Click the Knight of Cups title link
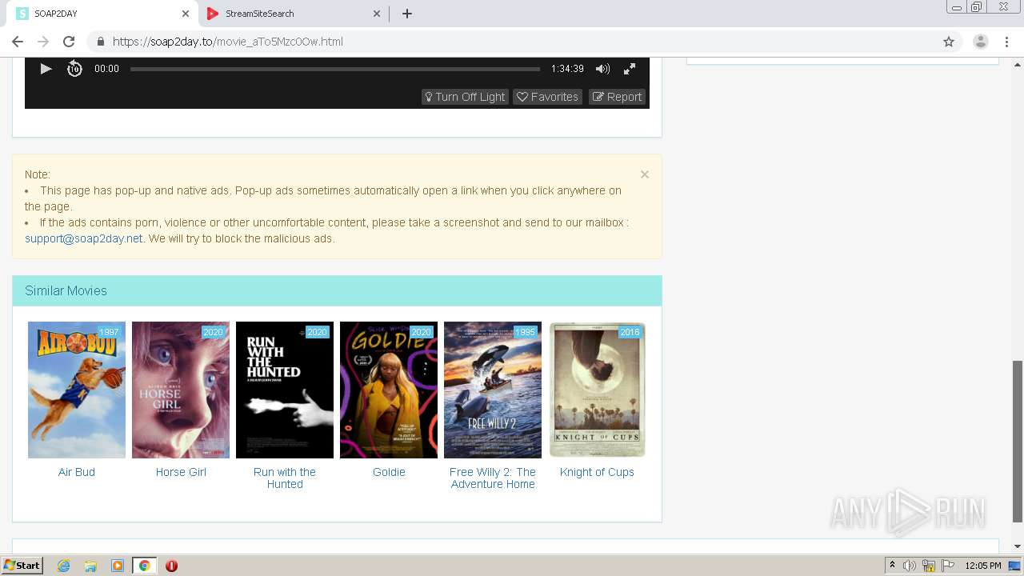Viewport: 1024px width, 576px height. (597, 472)
